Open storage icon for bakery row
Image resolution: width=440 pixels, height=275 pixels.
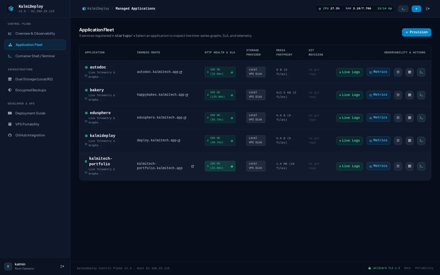[x=409, y=95]
